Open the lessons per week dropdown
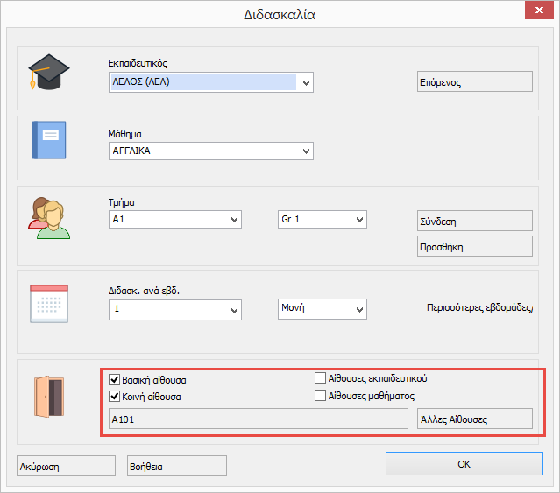560x493 pixels. click(234, 310)
